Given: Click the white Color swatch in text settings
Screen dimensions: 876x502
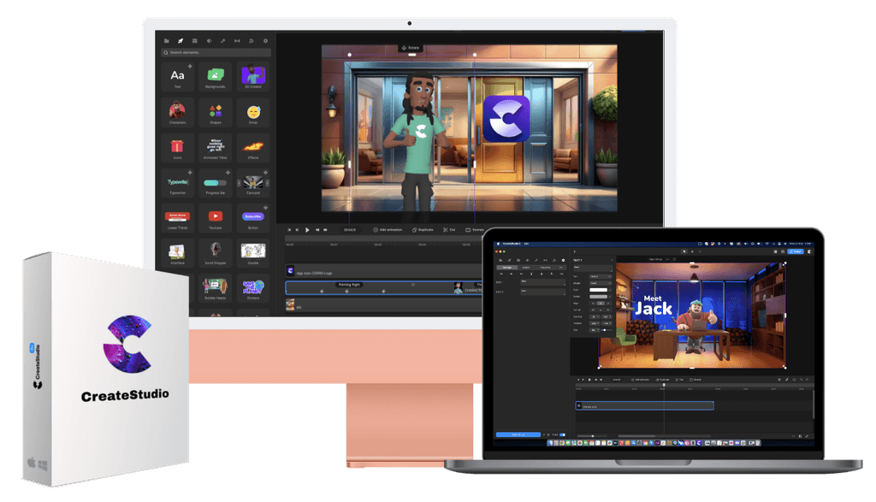Looking at the screenshot, I should pos(598,291).
